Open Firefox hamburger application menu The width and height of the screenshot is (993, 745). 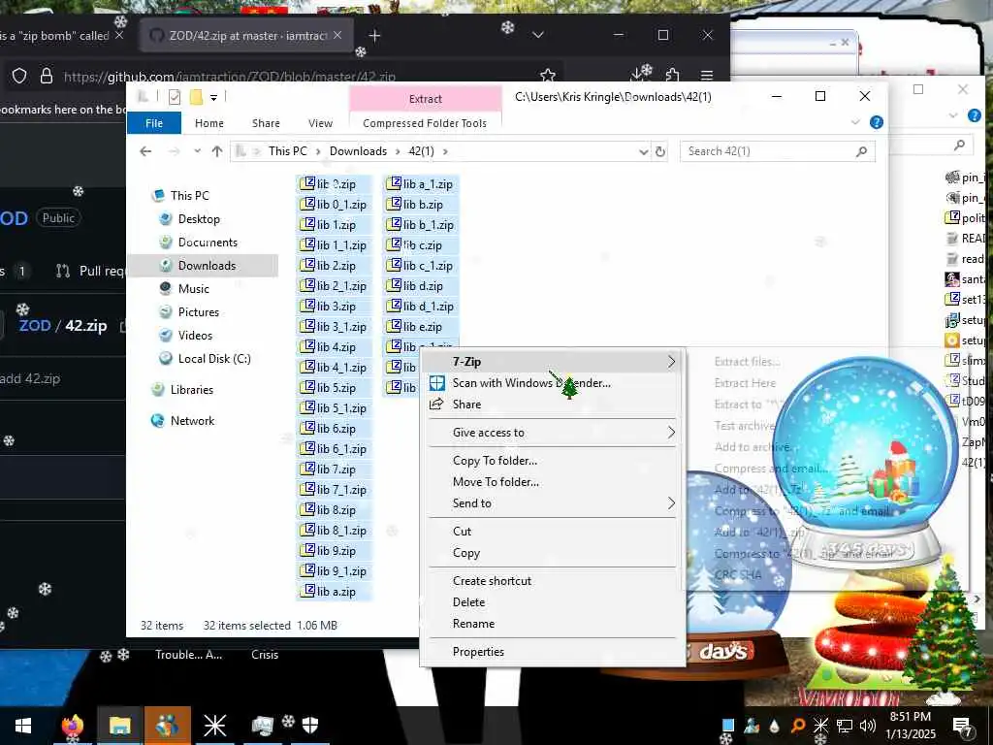point(707,76)
